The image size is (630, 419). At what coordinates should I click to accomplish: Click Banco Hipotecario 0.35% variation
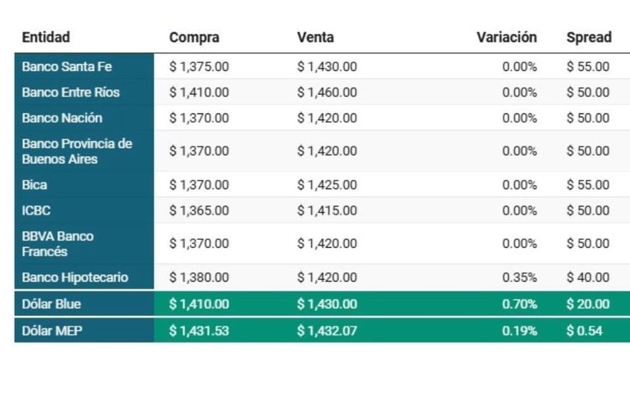click(519, 277)
